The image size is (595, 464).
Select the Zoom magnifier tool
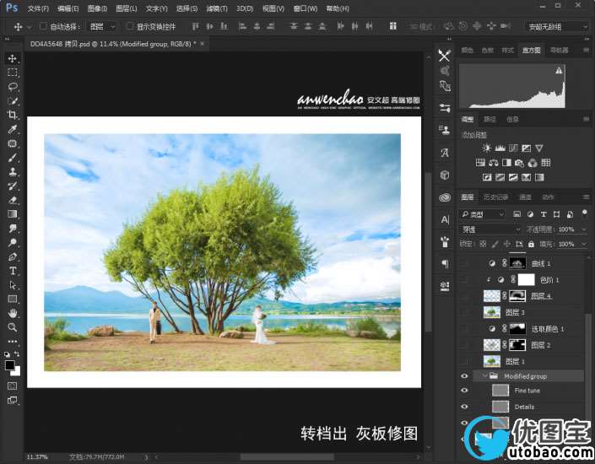12,327
